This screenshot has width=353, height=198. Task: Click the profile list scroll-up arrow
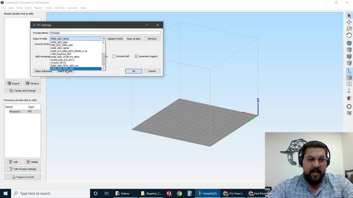pos(104,42)
